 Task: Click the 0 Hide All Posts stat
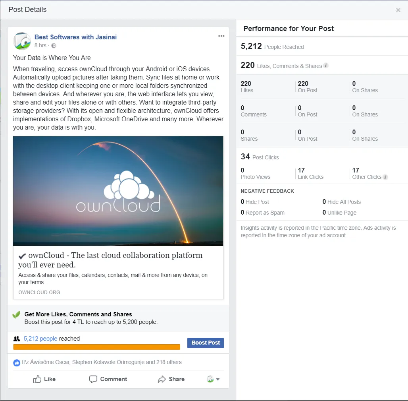[x=341, y=202]
